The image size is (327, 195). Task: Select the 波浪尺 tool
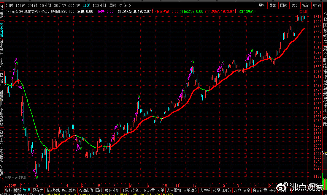(x=136, y=191)
